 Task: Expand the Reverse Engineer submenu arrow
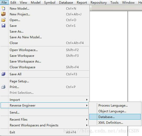[87, 105]
